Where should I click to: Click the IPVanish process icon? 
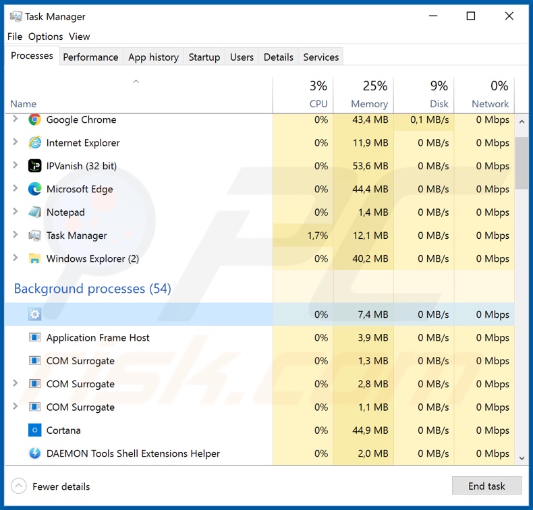click(34, 166)
